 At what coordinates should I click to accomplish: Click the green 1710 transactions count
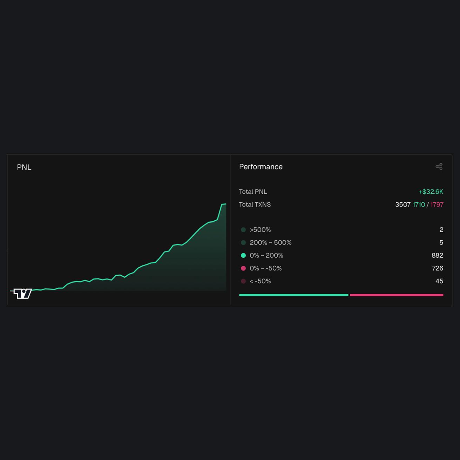[419, 205]
